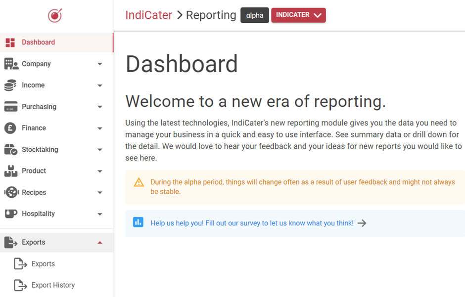Viewport: 465px width, 297px height.
Task: Select Dashboard in the sidebar
Action: 57,42
